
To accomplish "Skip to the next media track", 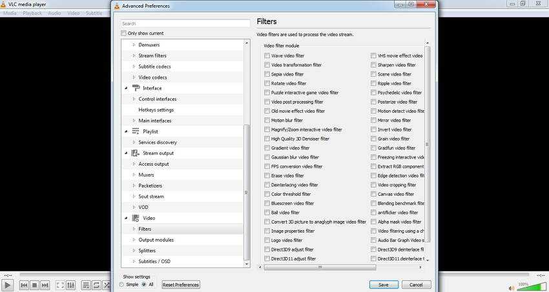I will click(x=45, y=285).
